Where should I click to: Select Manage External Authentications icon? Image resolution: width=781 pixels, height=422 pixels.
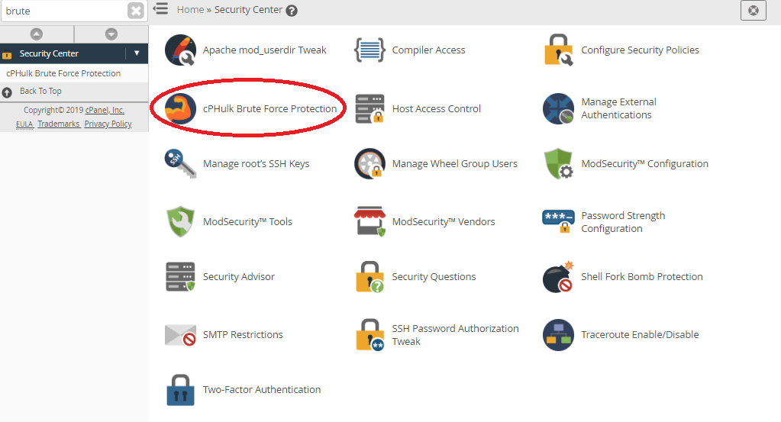point(558,108)
